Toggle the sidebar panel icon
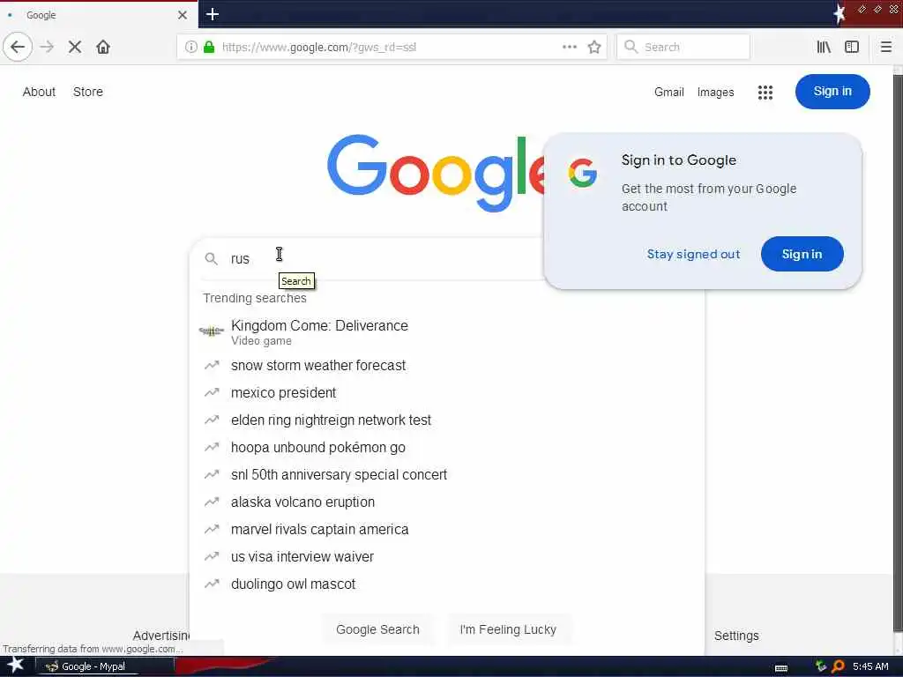 852,47
